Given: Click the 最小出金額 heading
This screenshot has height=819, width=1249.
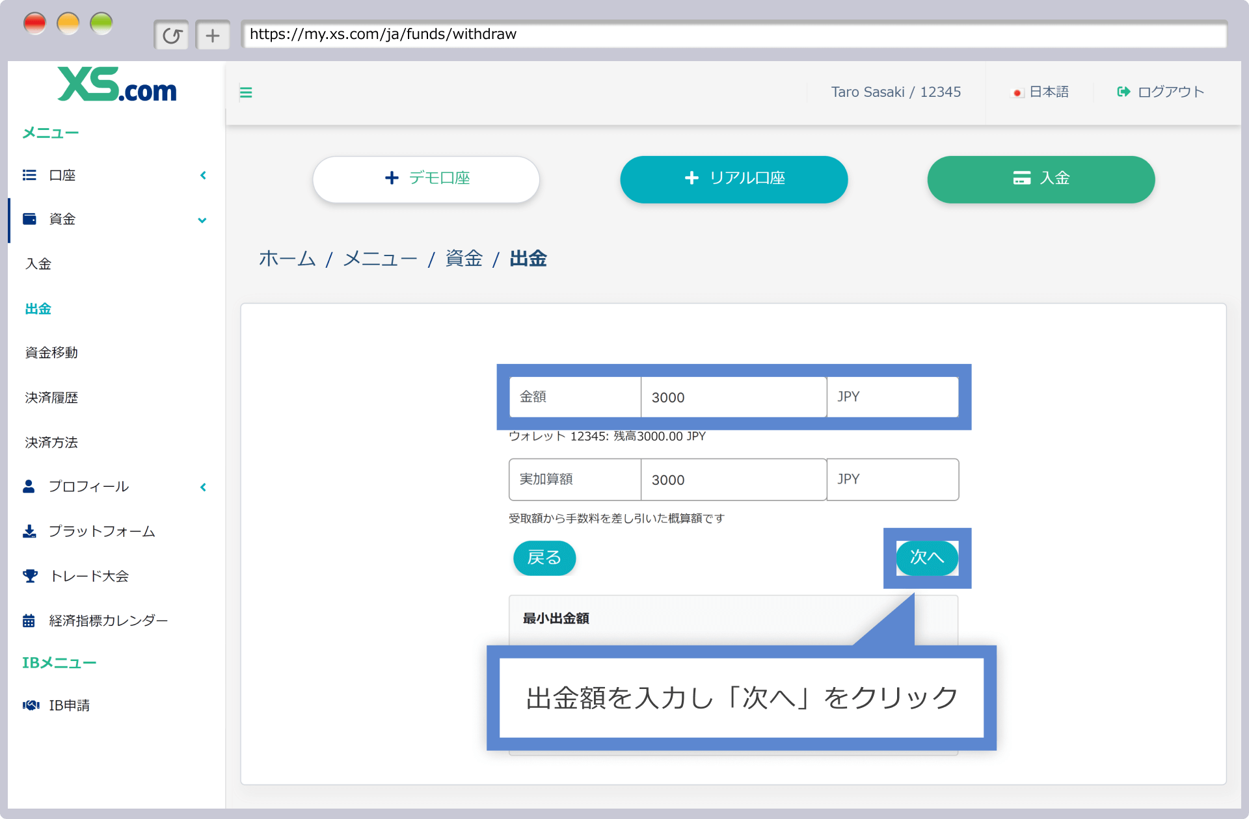Looking at the screenshot, I should coord(556,619).
